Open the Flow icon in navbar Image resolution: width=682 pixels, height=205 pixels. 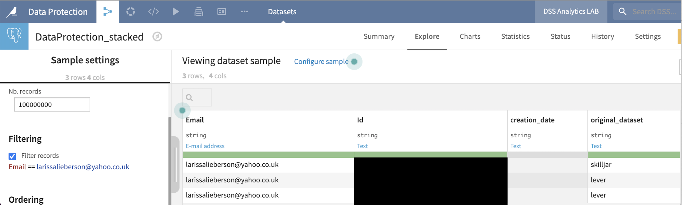click(108, 12)
